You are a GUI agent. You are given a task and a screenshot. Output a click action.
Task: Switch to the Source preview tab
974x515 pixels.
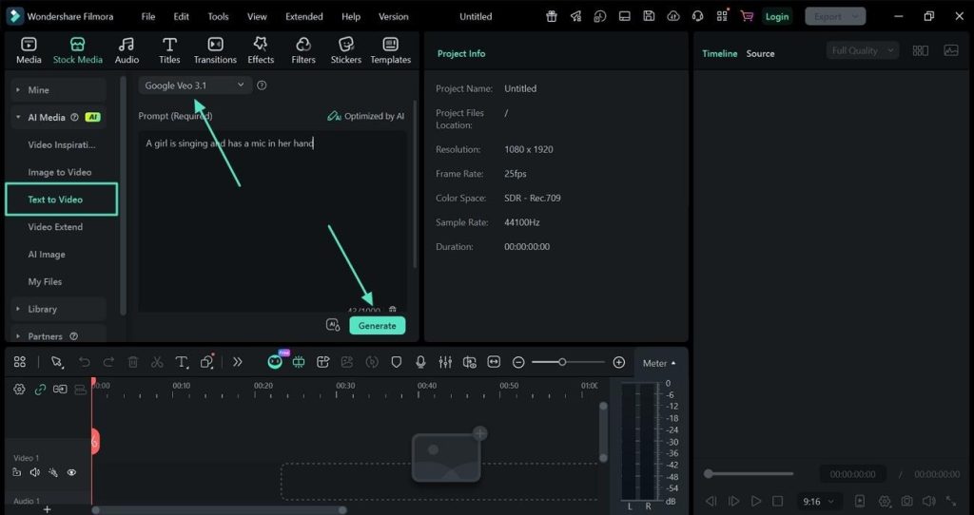coord(760,53)
